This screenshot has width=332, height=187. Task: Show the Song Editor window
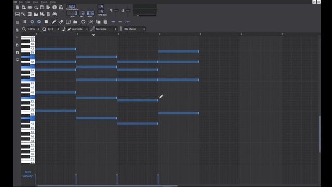tap(17, 14)
